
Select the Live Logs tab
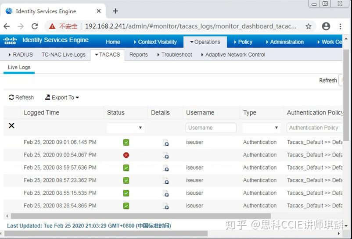(19, 68)
